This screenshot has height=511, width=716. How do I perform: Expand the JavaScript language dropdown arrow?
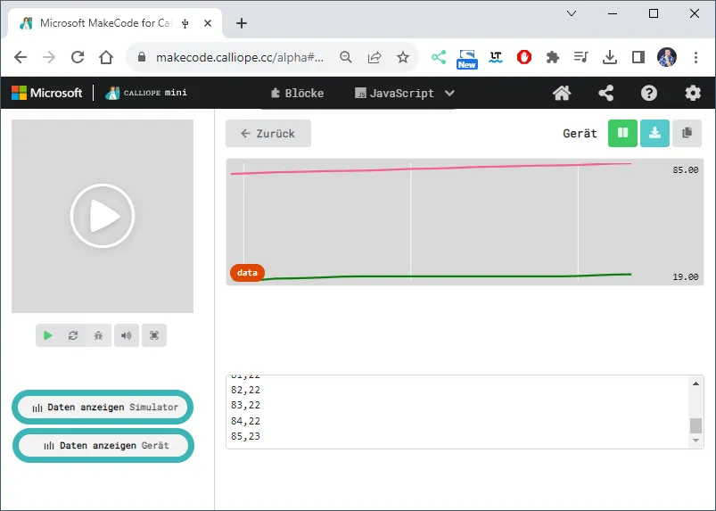click(x=449, y=93)
